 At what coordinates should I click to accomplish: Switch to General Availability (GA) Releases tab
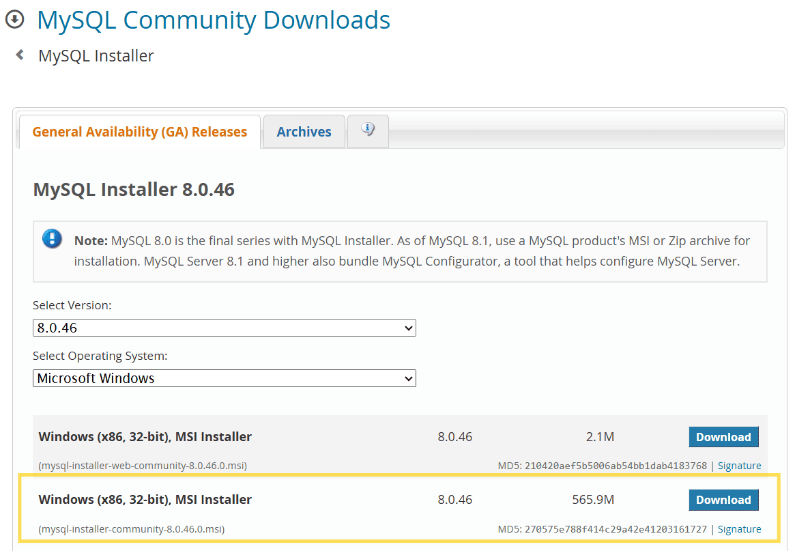tap(139, 132)
